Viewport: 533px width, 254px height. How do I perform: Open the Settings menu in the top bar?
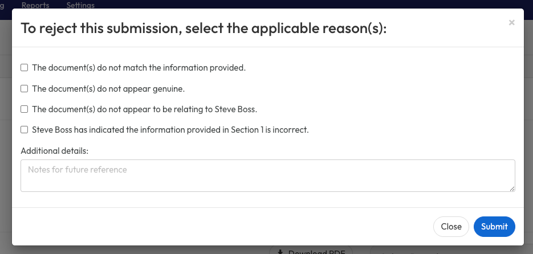[80, 5]
